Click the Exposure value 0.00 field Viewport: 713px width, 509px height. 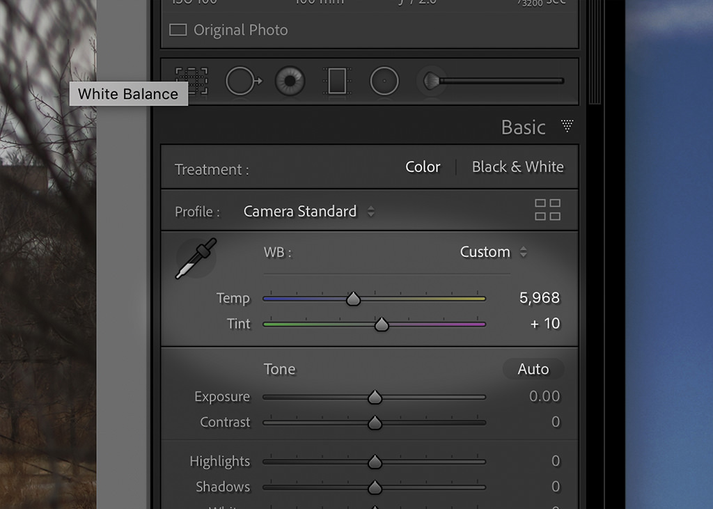(544, 397)
